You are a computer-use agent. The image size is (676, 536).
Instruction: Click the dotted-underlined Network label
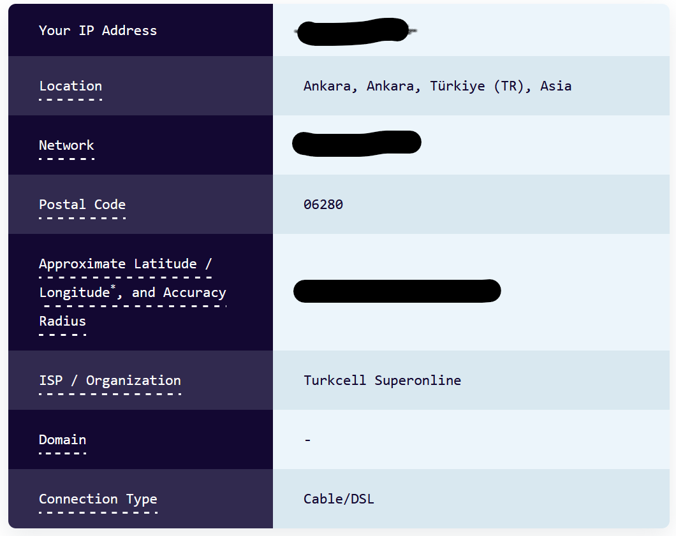(66, 145)
